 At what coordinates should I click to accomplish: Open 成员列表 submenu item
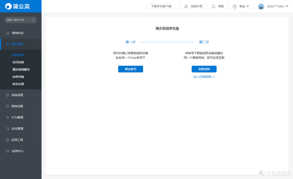click(x=18, y=55)
